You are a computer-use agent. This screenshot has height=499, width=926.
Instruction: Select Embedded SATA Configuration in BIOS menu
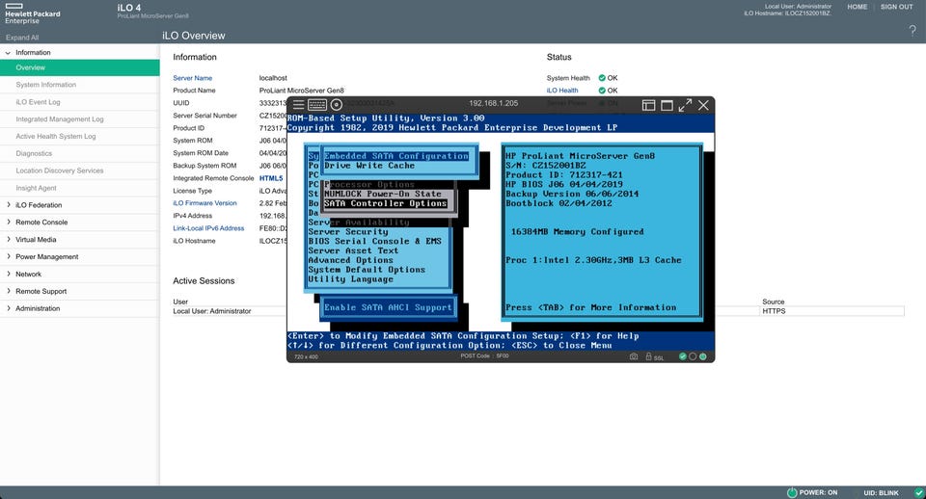pos(396,156)
